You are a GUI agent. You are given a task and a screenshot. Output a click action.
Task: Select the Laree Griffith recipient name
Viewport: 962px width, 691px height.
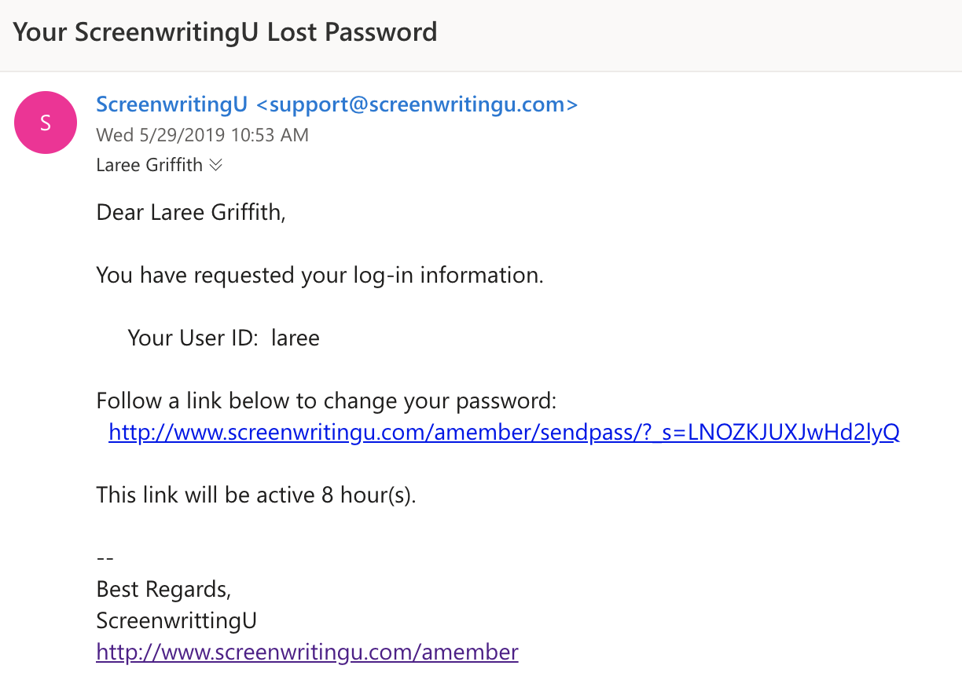point(149,166)
